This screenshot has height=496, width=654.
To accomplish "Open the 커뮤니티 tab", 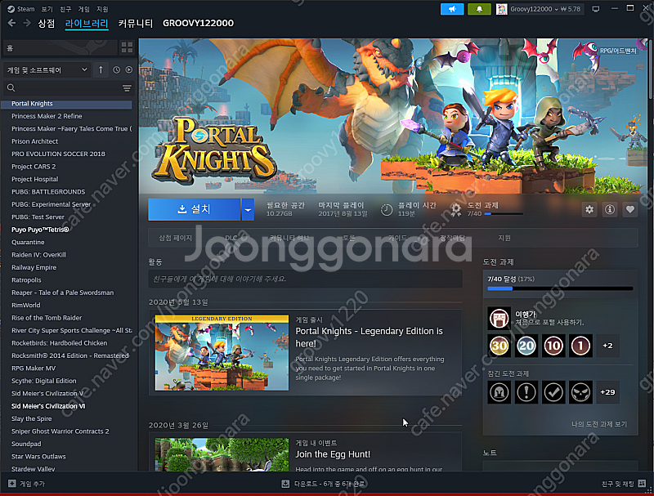I will pyautogui.click(x=135, y=24).
